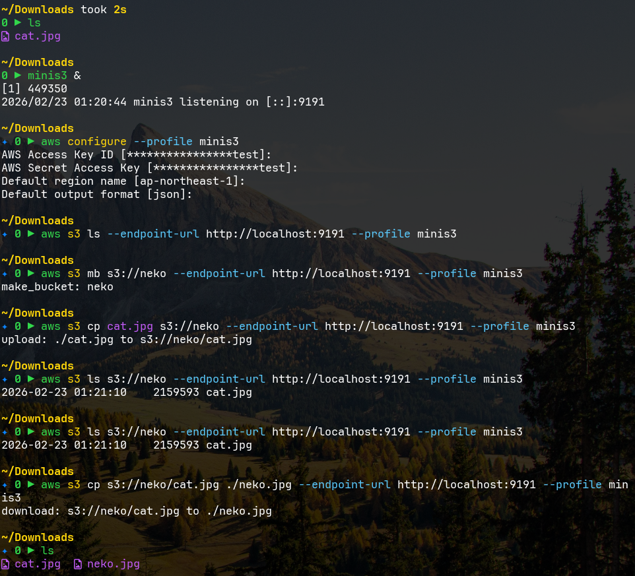
Task: Click the job number 449350 line
Action: coord(34,89)
